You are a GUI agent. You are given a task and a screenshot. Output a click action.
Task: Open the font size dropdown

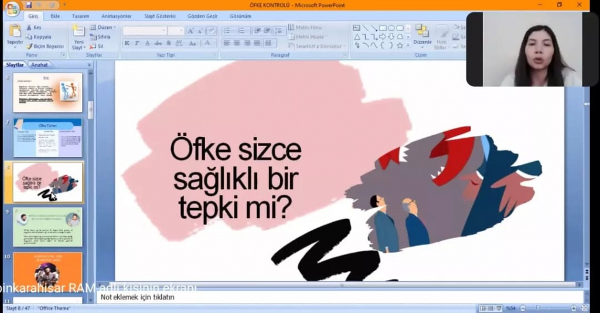pyautogui.click(x=180, y=30)
